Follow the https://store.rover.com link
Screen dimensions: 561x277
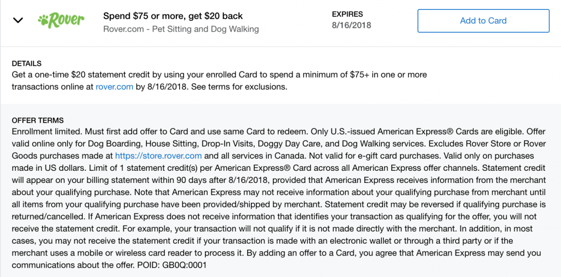point(158,155)
